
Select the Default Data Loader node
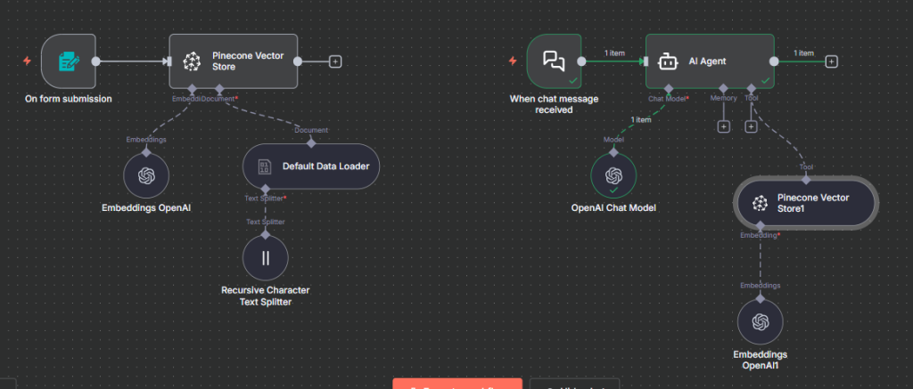click(x=311, y=166)
